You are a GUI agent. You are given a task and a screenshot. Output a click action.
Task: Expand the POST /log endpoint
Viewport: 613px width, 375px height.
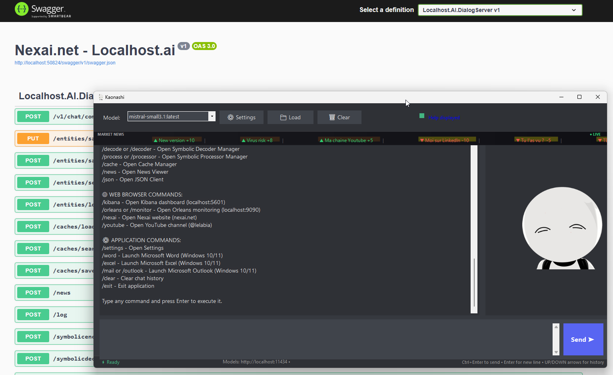pyautogui.click(x=54, y=315)
